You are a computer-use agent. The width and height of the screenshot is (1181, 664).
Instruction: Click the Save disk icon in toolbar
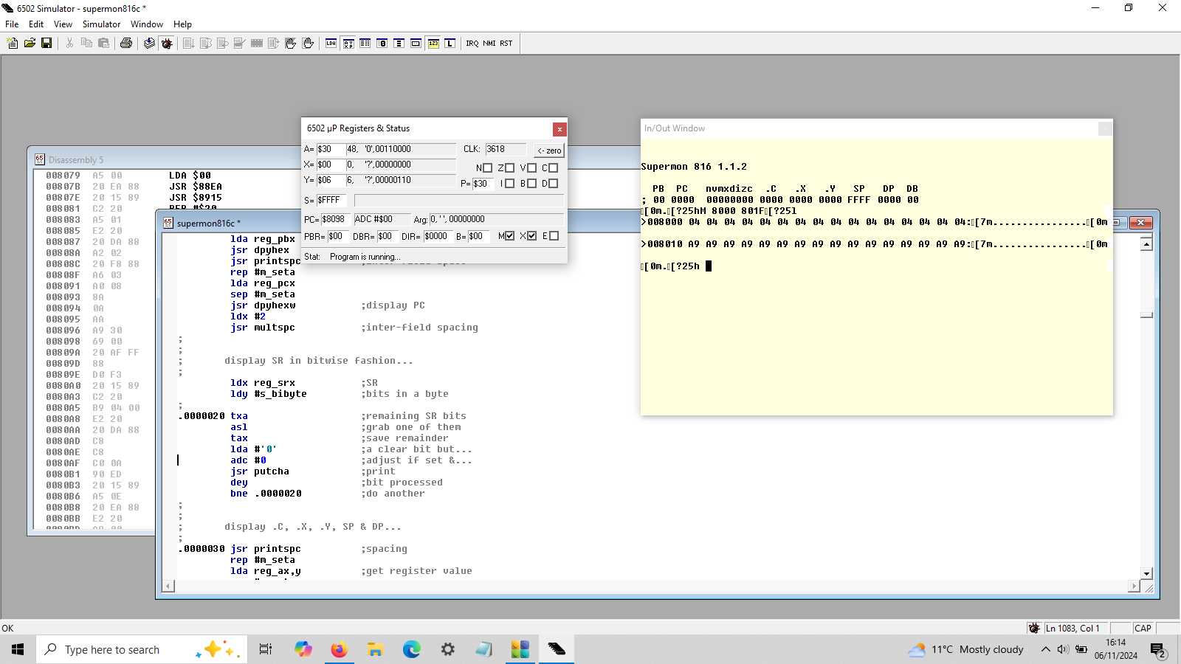(47, 44)
